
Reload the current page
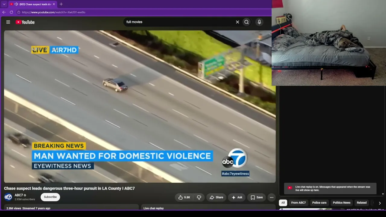11,12
